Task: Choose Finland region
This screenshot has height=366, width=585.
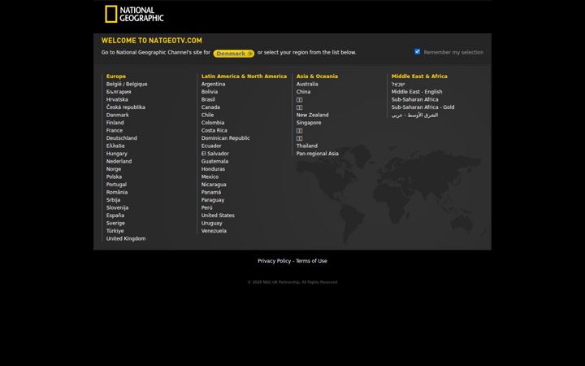Action: point(115,123)
